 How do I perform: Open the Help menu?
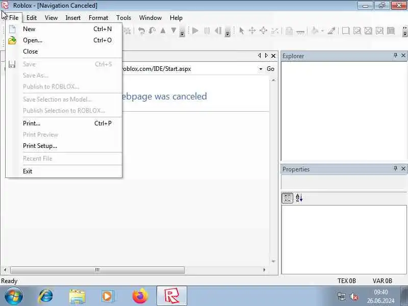[x=176, y=18]
